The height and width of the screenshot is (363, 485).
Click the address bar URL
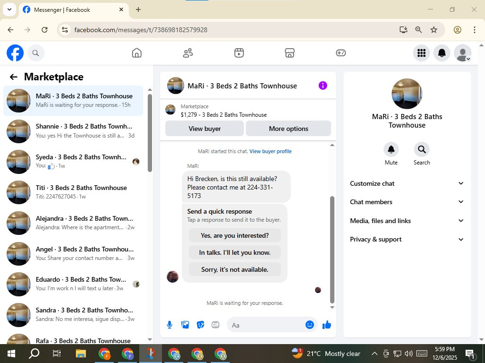(141, 30)
